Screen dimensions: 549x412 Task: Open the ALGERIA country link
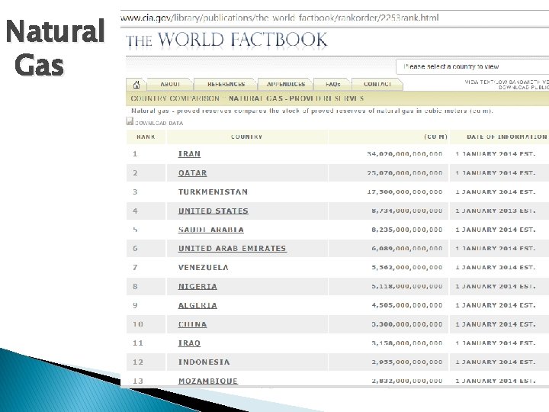point(197,305)
